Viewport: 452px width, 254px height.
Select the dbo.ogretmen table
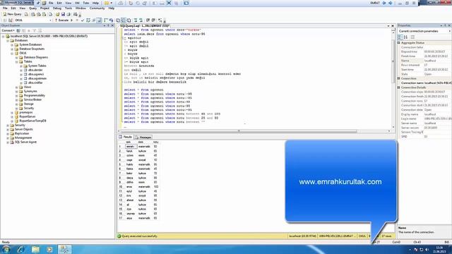click(37, 78)
